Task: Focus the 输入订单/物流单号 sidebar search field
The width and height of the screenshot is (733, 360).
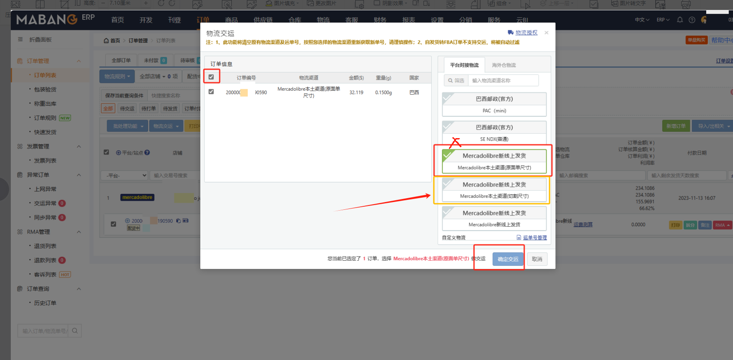Action: [x=43, y=331]
